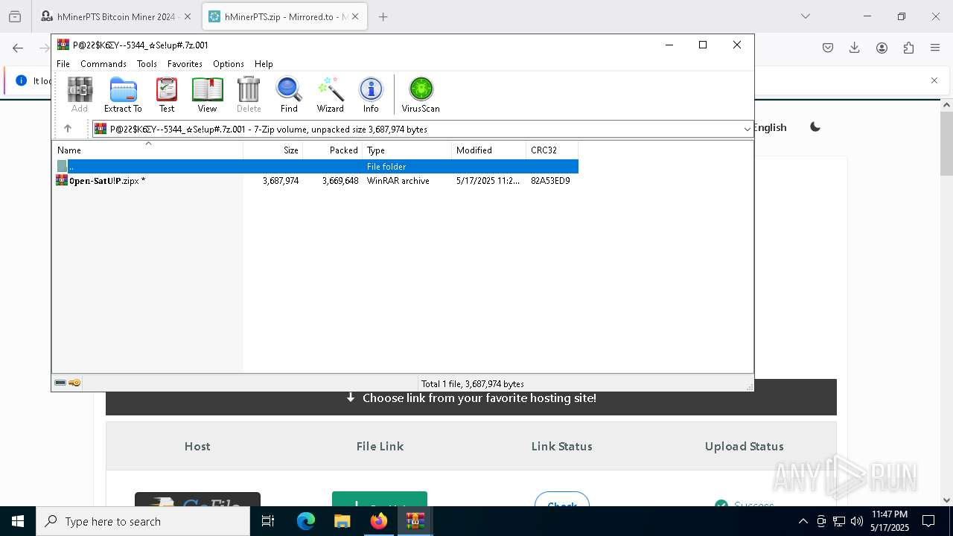Sort by Name column header

(x=147, y=150)
